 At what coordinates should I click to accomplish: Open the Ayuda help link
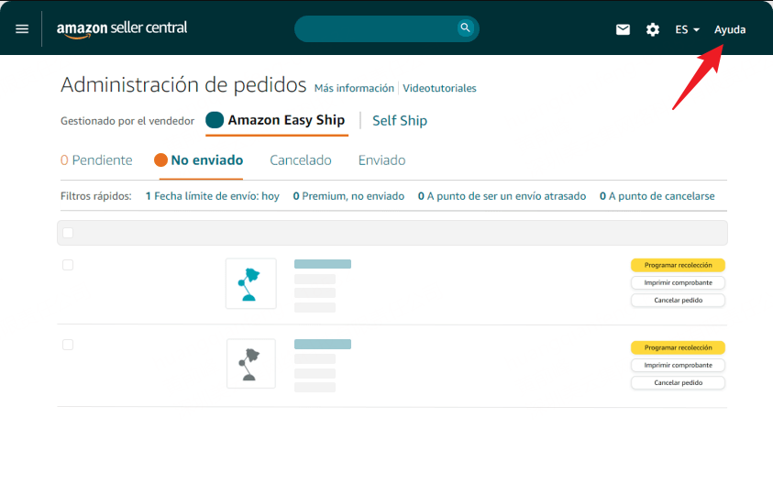(x=730, y=29)
